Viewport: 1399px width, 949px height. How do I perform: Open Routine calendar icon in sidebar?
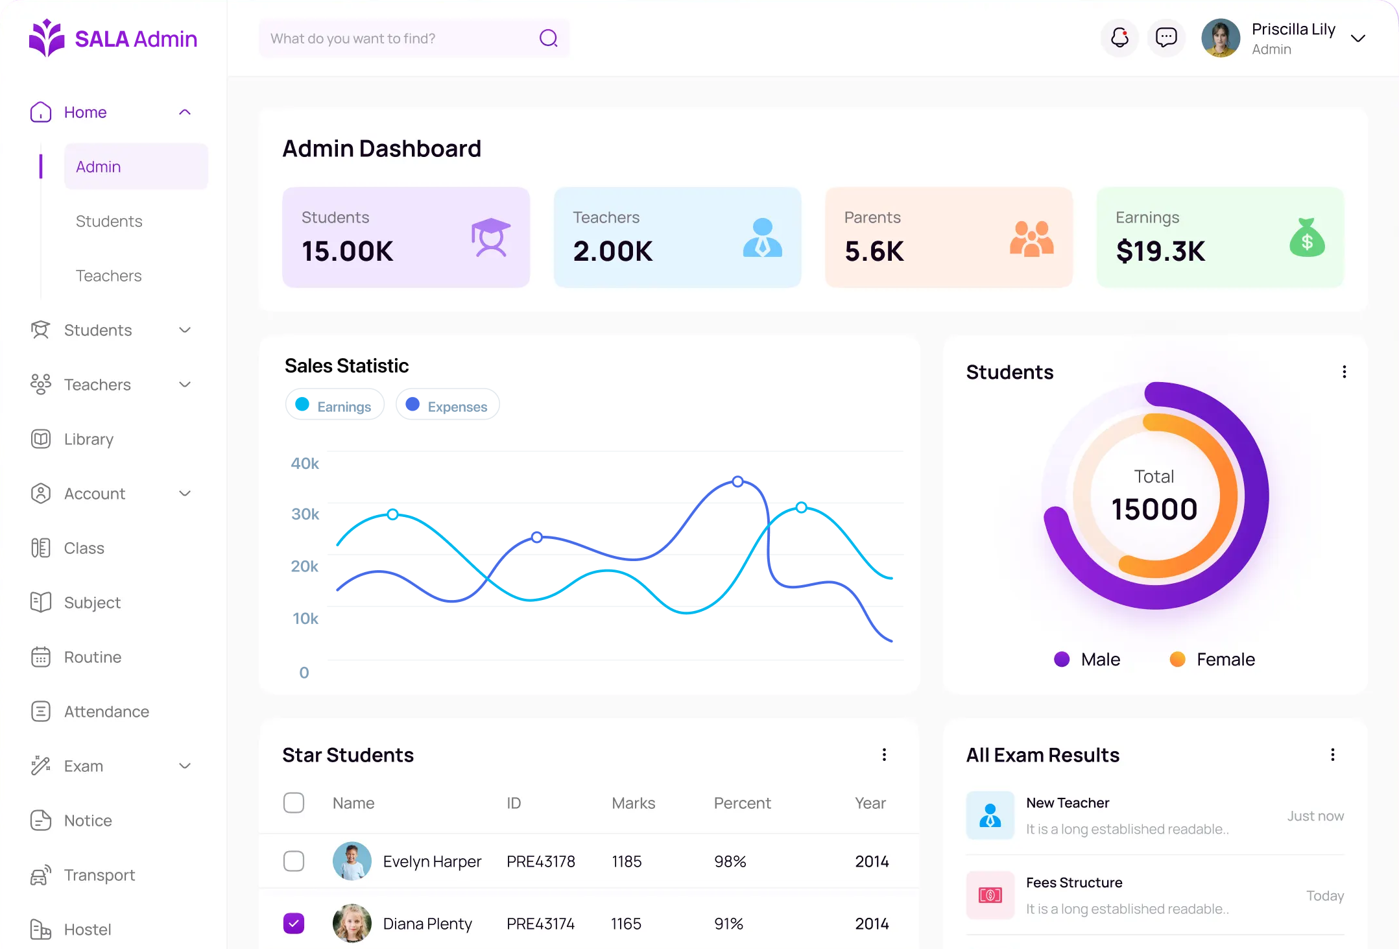click(41, 657)
